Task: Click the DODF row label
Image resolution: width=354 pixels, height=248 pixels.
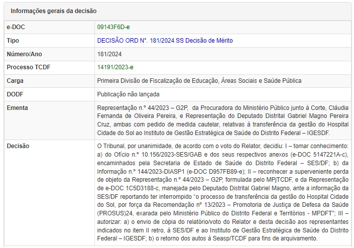Action: (x=16, y=94)
